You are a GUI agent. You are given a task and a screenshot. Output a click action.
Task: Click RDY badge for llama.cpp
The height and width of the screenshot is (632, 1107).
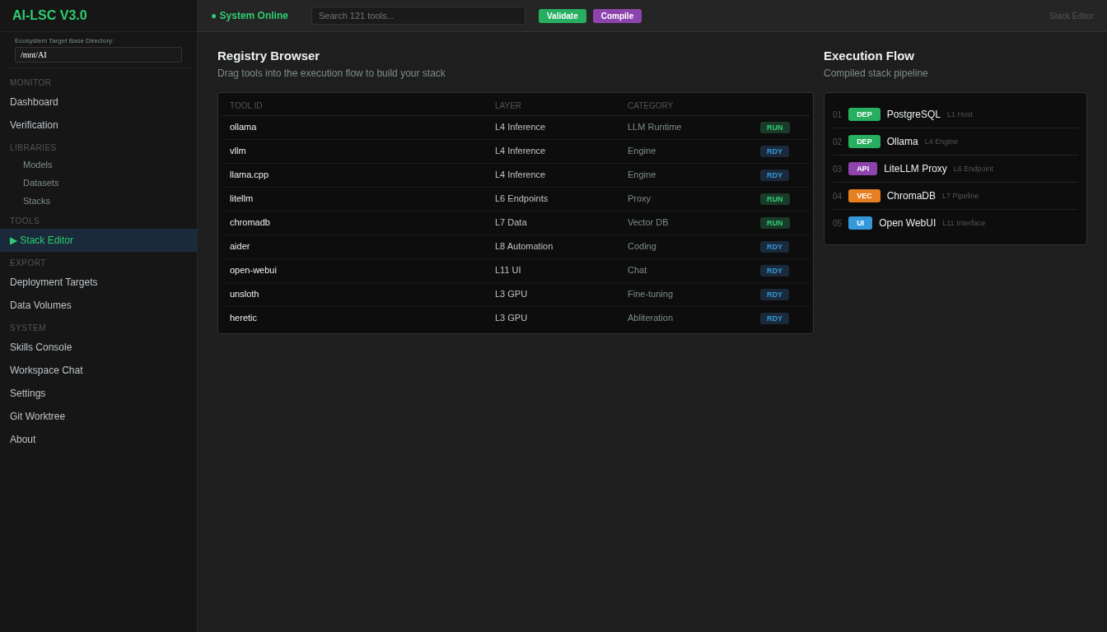[x=774, y=175]
